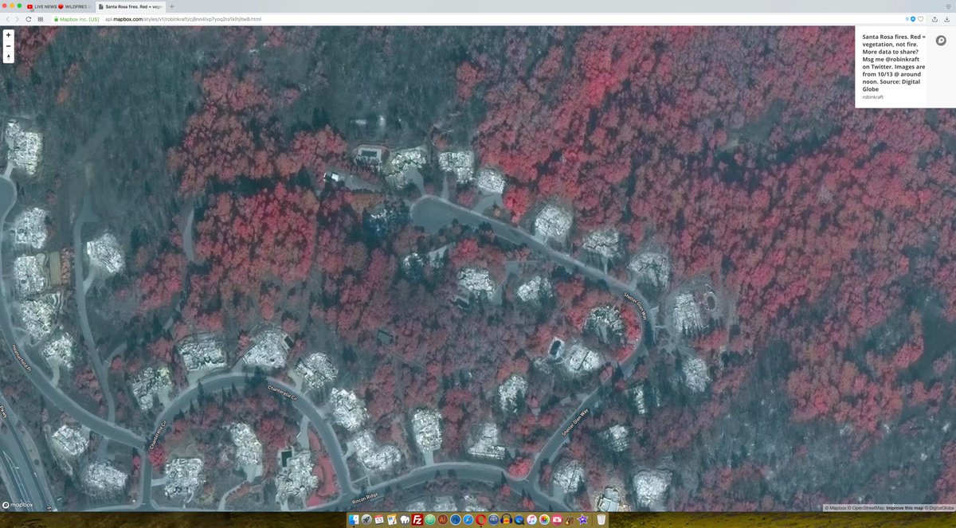Go back to the previous page
The image size is (956, 528).
pos(7,18)
